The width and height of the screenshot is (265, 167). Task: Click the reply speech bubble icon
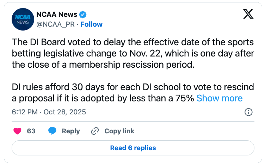tap(53, 131)
